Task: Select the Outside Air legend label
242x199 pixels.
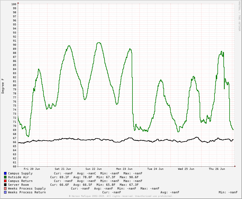Action: pos(18,177)
